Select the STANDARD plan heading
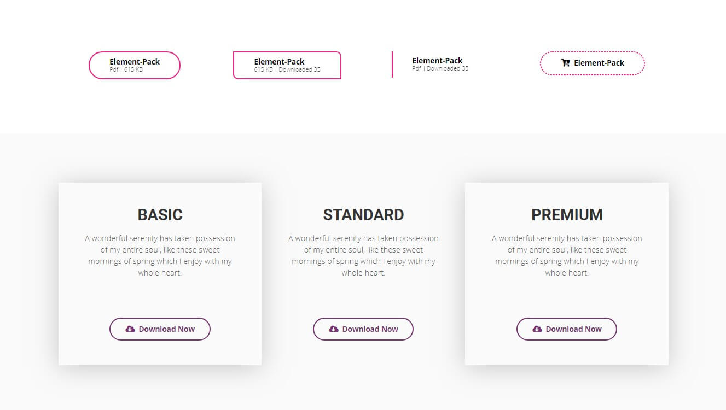 click(363, 215)
